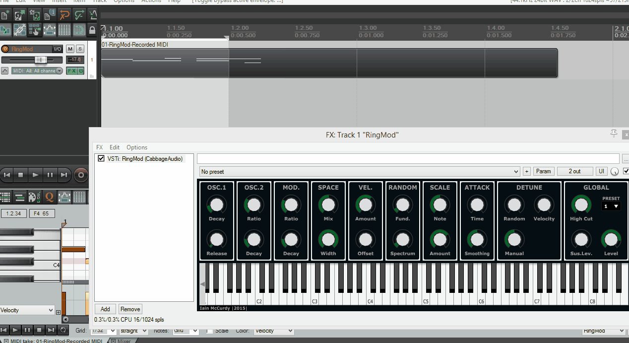
Task: Click the MIDI editor Quantize Q icon
Action: (49, 197)
